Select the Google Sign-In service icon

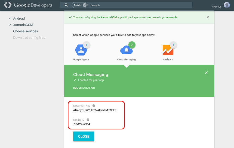point(81,50)
